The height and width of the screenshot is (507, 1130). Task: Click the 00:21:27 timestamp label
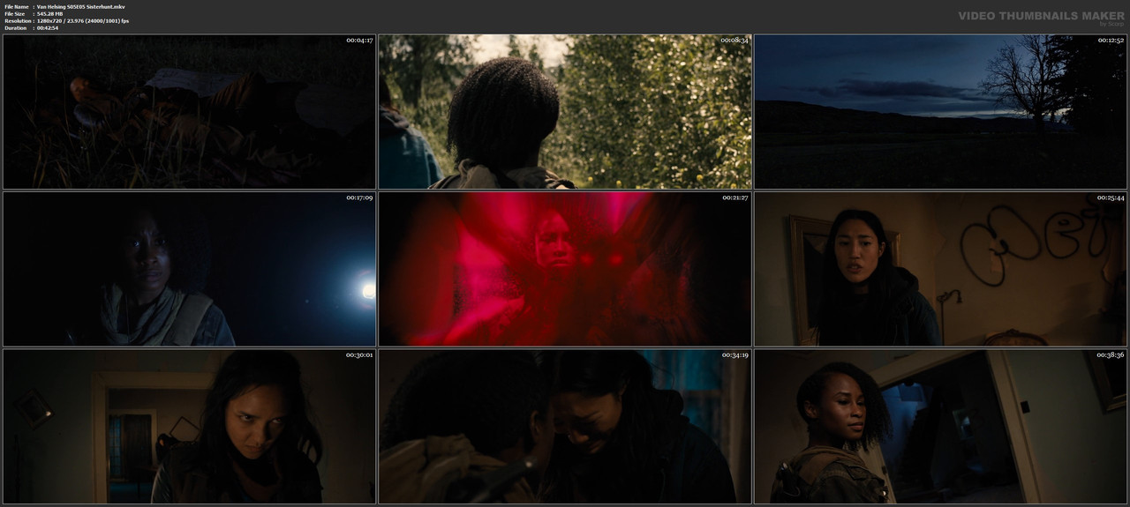coord(734,198)
